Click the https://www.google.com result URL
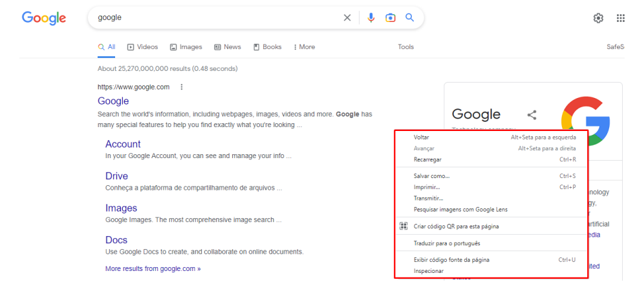The width and height of the screenshot is (635, 291). click(134, 87)
